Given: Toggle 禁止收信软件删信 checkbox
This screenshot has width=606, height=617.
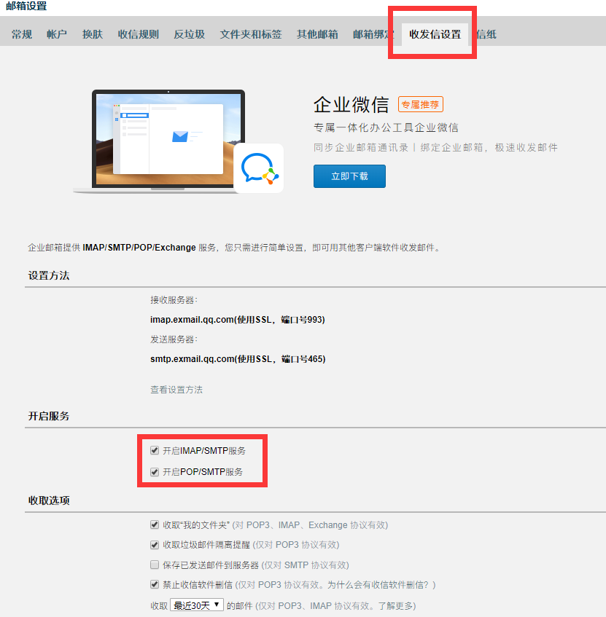Looking at the screenshot, I should point(155,584).
